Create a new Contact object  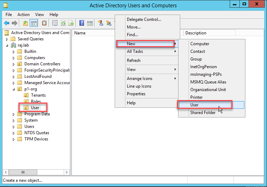coord(212,51)
